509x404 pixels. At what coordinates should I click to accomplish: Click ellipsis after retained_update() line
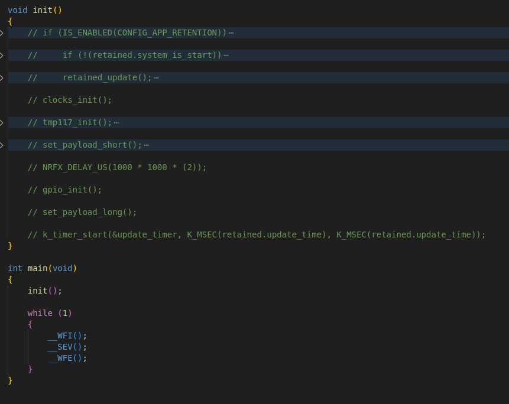pos(156,78)
